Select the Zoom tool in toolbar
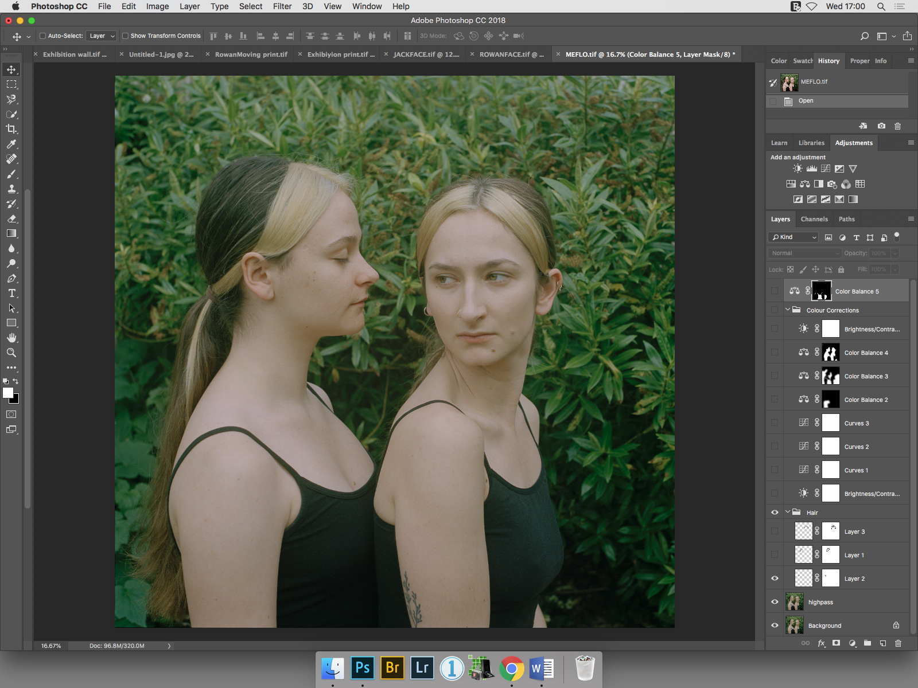Viewport: 918px width, 688px height. click(11, 353)
